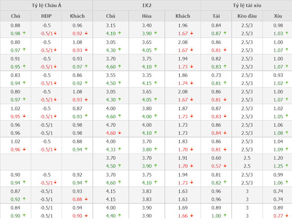The height and width of the screenshot is (219, 292).
Task: Select the Tỷ lệ tài xỉu header
Action: (x=246, y=5)
